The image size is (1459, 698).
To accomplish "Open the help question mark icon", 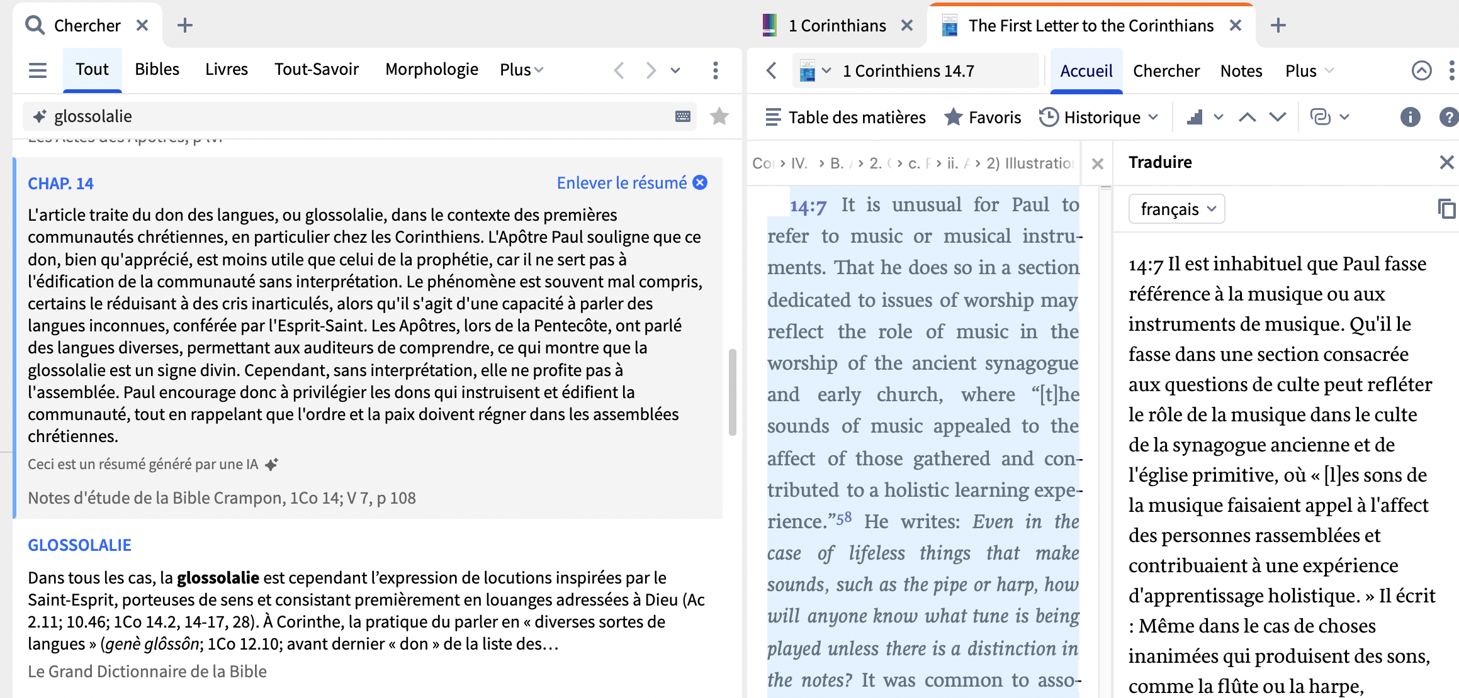I will click(x=1449, y=118).
